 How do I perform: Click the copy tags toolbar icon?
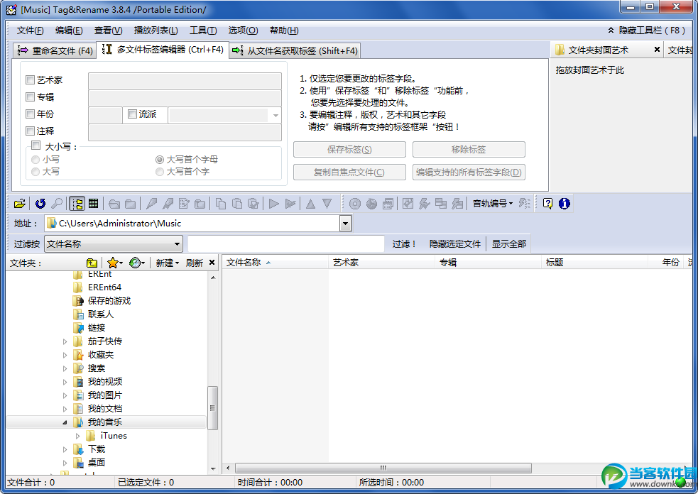pyautogui.click(x=221, y=204)
